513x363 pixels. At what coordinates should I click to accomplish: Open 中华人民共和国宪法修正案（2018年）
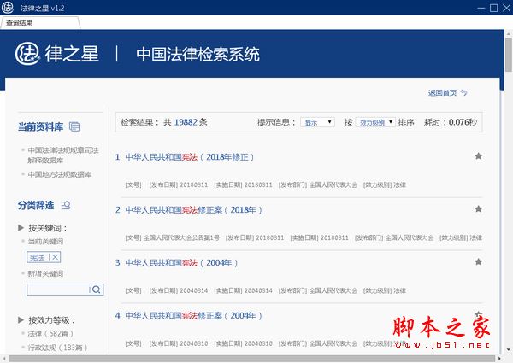pos(193,210)
